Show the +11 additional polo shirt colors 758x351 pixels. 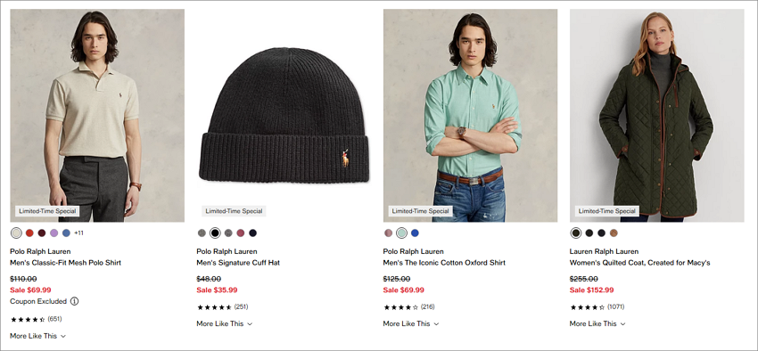pos(78,233)
